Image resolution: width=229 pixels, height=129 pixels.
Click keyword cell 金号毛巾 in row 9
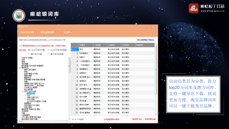[x=86, y=81]
